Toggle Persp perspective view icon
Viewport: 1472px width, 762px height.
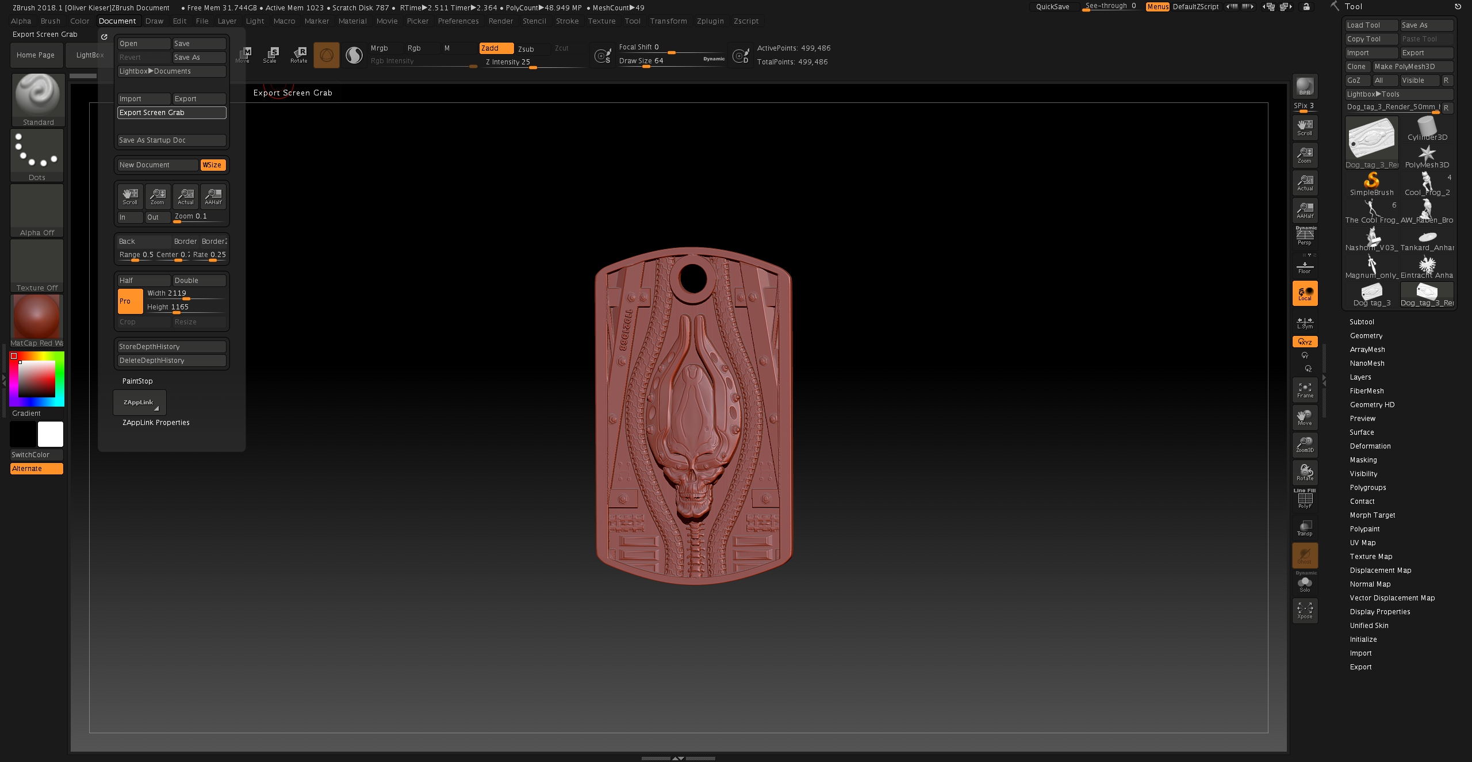point(1305,236)
